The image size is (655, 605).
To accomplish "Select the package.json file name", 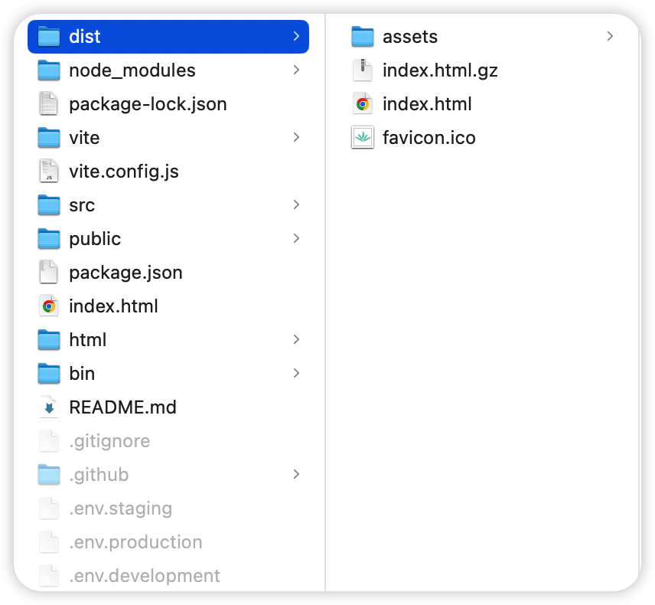I will point(125,273).
